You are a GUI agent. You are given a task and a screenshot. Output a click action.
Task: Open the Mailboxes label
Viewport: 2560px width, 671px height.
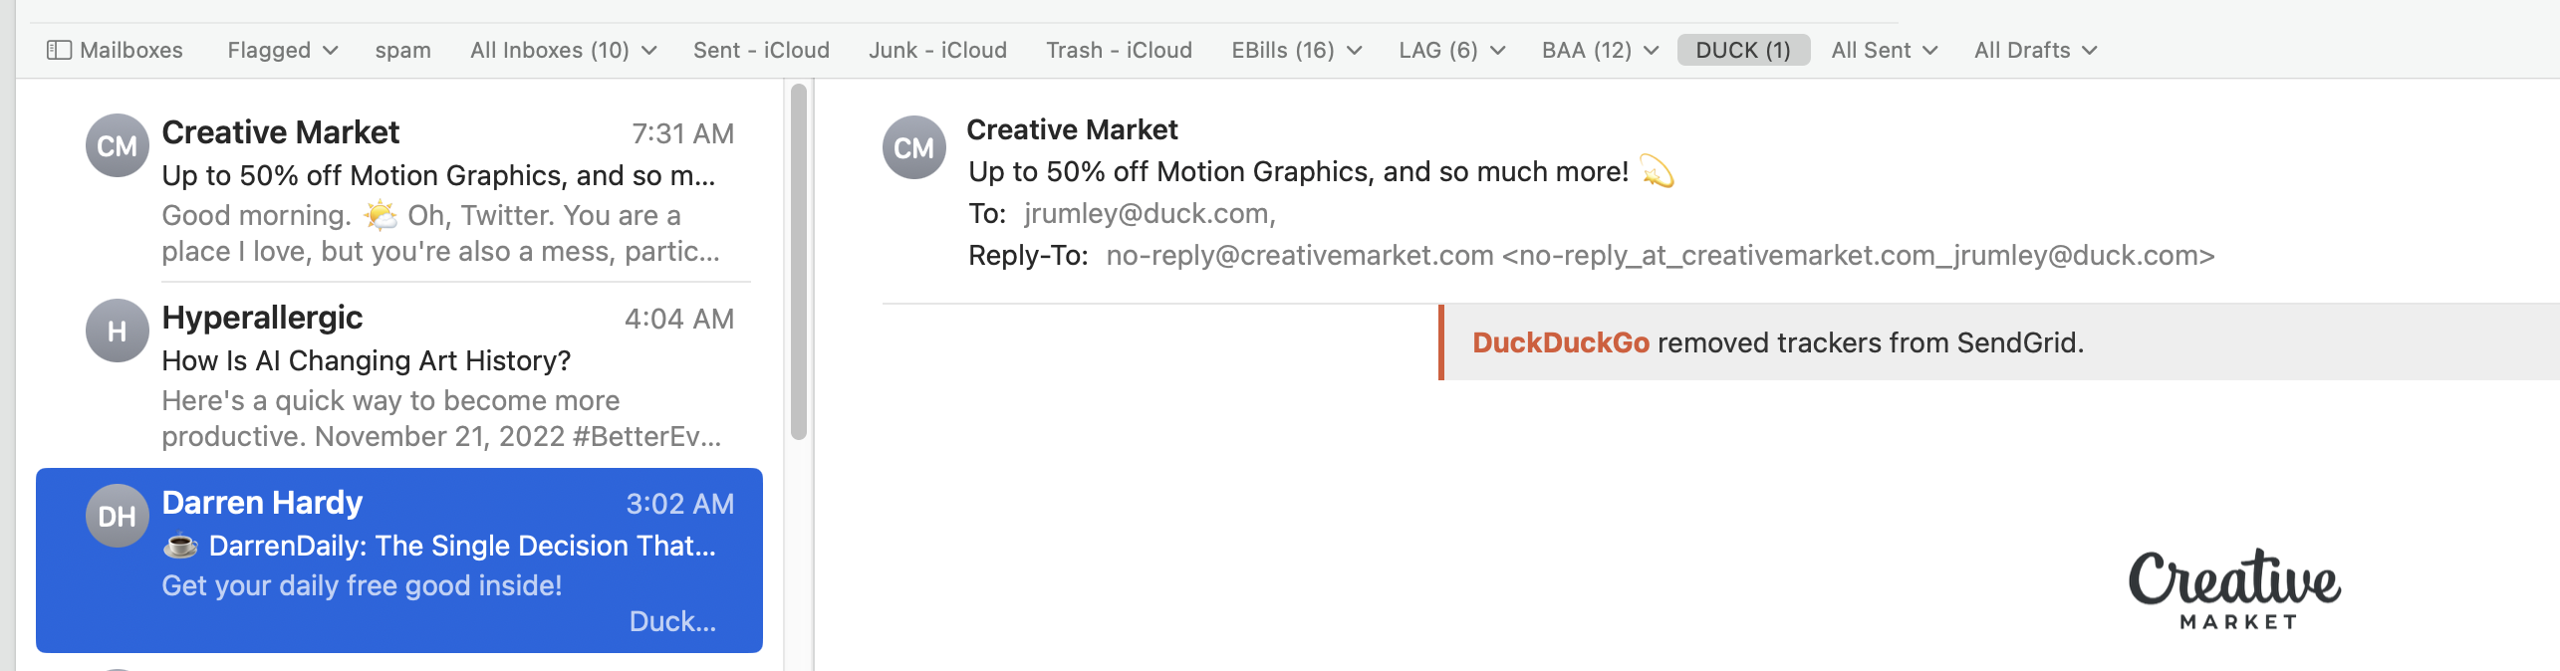tap(131, 50)
